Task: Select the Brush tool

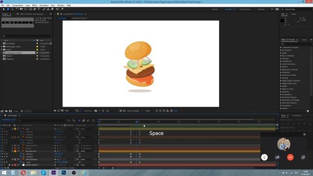Action: [x=44, y=9]
